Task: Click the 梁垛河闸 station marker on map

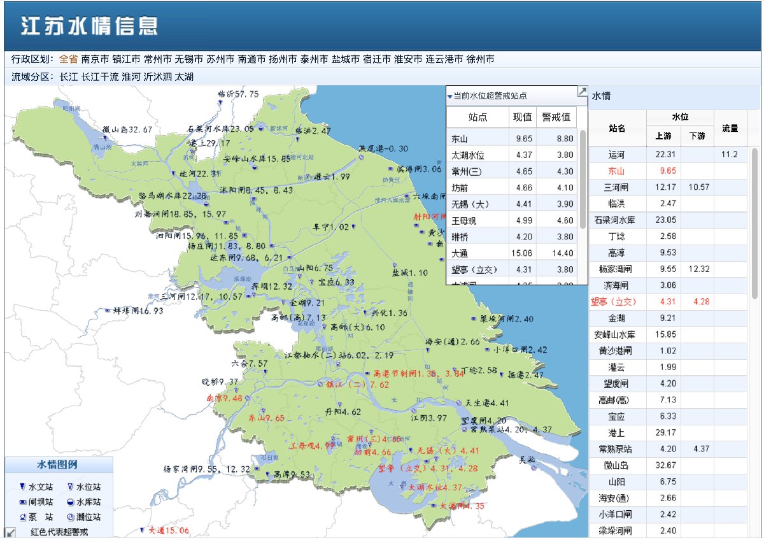Action: [x=473, y=318]
